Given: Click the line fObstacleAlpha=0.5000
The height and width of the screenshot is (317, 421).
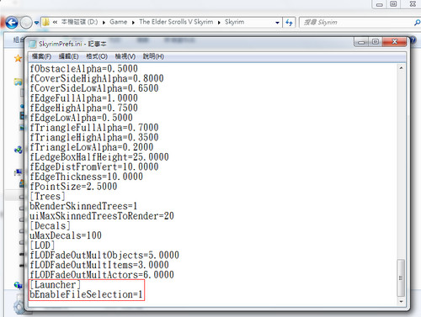Looking at the screenshot, I should point(84,69).
